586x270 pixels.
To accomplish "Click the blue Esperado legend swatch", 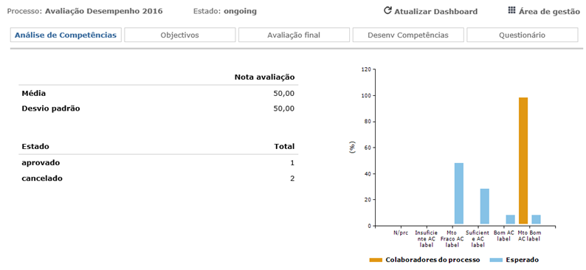I will pyautogui.click(x=495, y=260).
